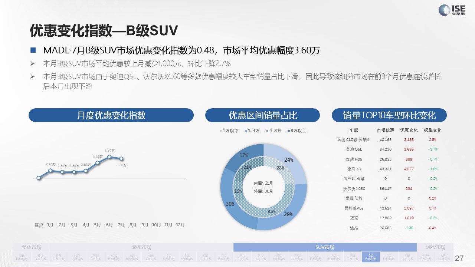Click the 优惠变化 column header
Screen dimensions: 475x267
click(x=409, y=130)
